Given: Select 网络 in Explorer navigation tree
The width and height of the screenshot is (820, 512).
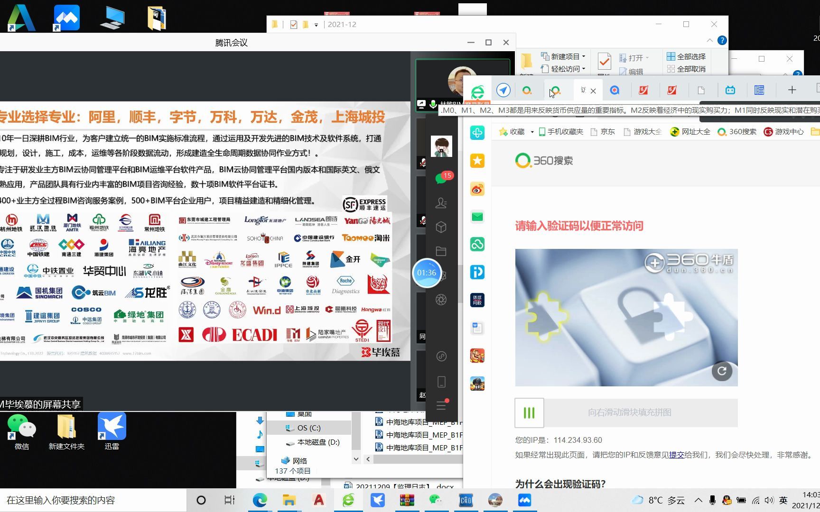Looking at the screenshot, I should [x=295, y=460].
